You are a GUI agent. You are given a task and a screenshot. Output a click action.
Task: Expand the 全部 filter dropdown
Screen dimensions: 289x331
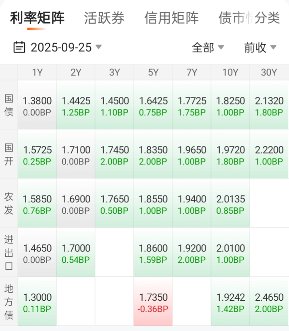click(x=208, y=48)
